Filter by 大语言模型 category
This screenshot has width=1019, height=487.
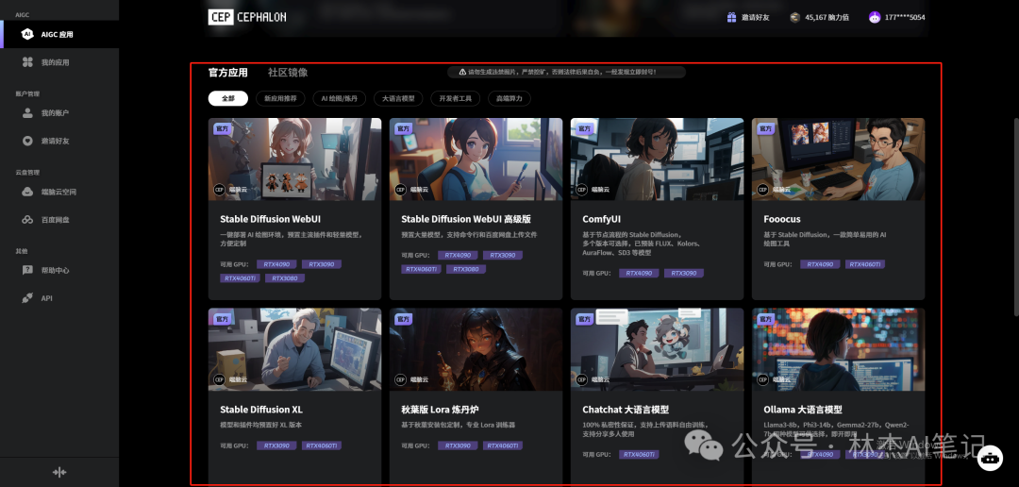tap(398, 99)
